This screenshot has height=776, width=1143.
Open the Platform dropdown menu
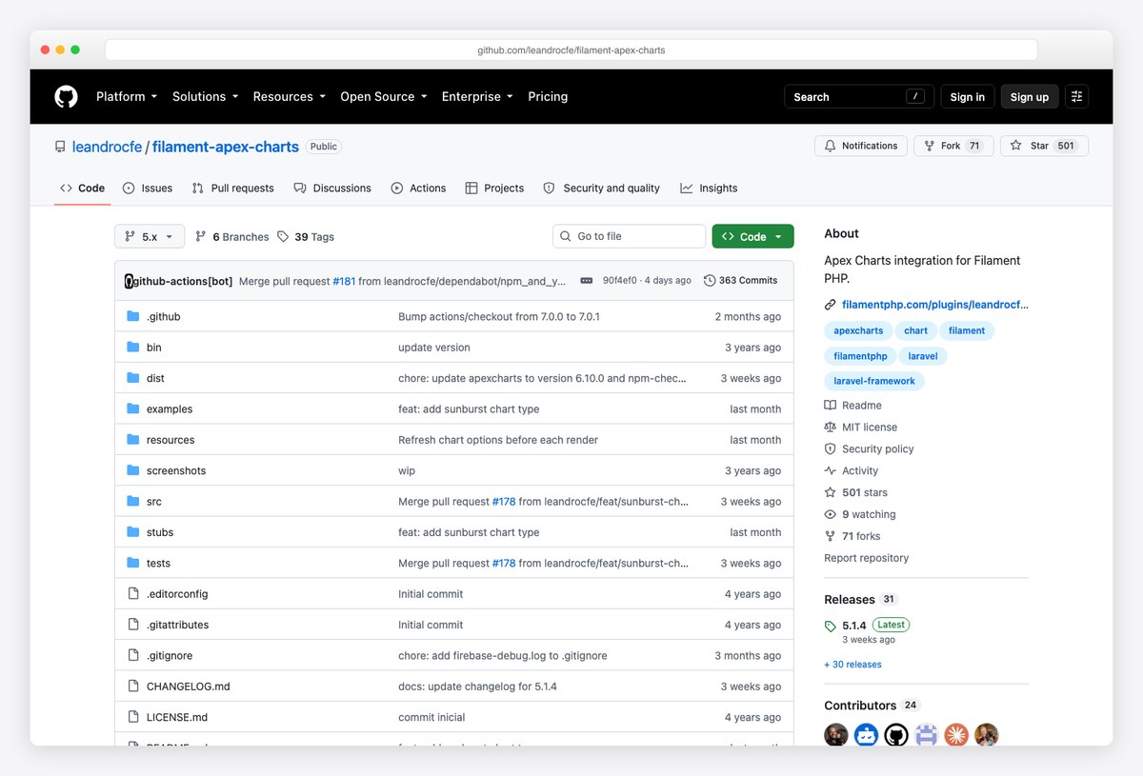point(126,96)
